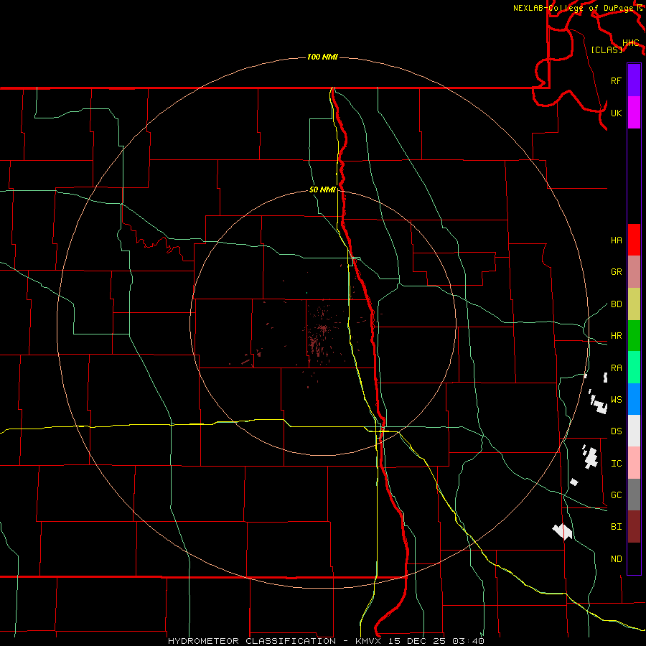
Task: Click the BI legend label
Action: pyautogui.click(x=617, y=527)
